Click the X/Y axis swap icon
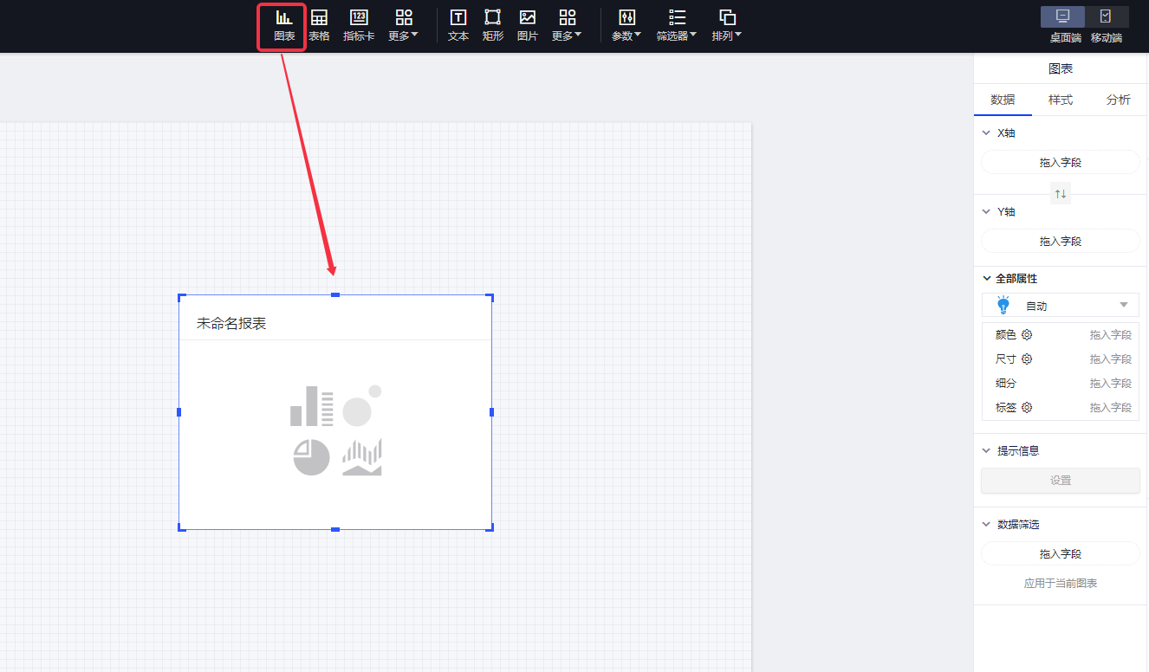Viewport: 1149px width, 672px height. pyautogui.click(x=1061, y=194)
